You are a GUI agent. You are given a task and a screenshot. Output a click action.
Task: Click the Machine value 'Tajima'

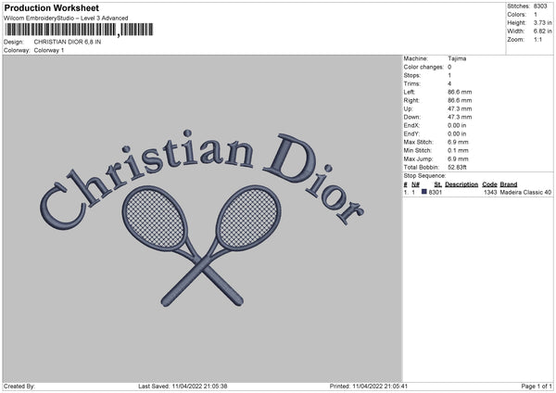457,58
